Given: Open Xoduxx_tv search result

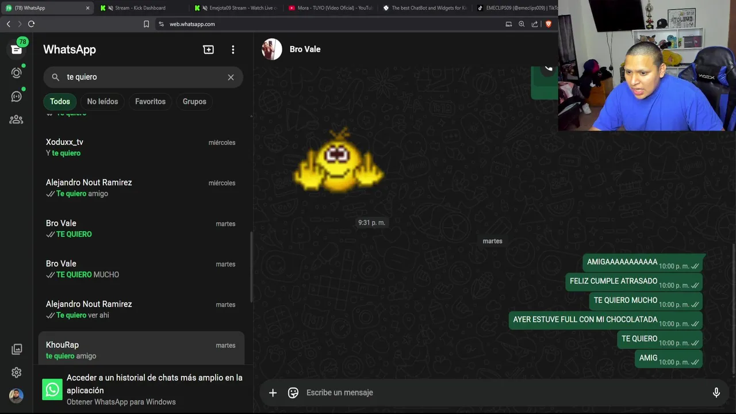Looking at the screenshot, I should [x=141, y=148].
